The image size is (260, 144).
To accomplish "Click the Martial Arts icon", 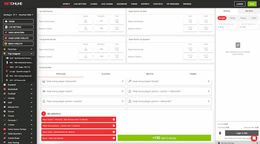I will 5,107.
